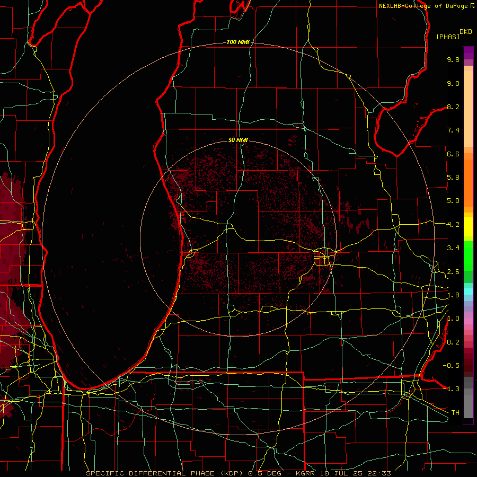Click the 9.0 scale value
The image size is (477, 477).
pos(453,83)
